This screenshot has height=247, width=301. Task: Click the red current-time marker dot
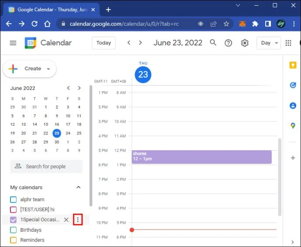(x=132, y=230)
